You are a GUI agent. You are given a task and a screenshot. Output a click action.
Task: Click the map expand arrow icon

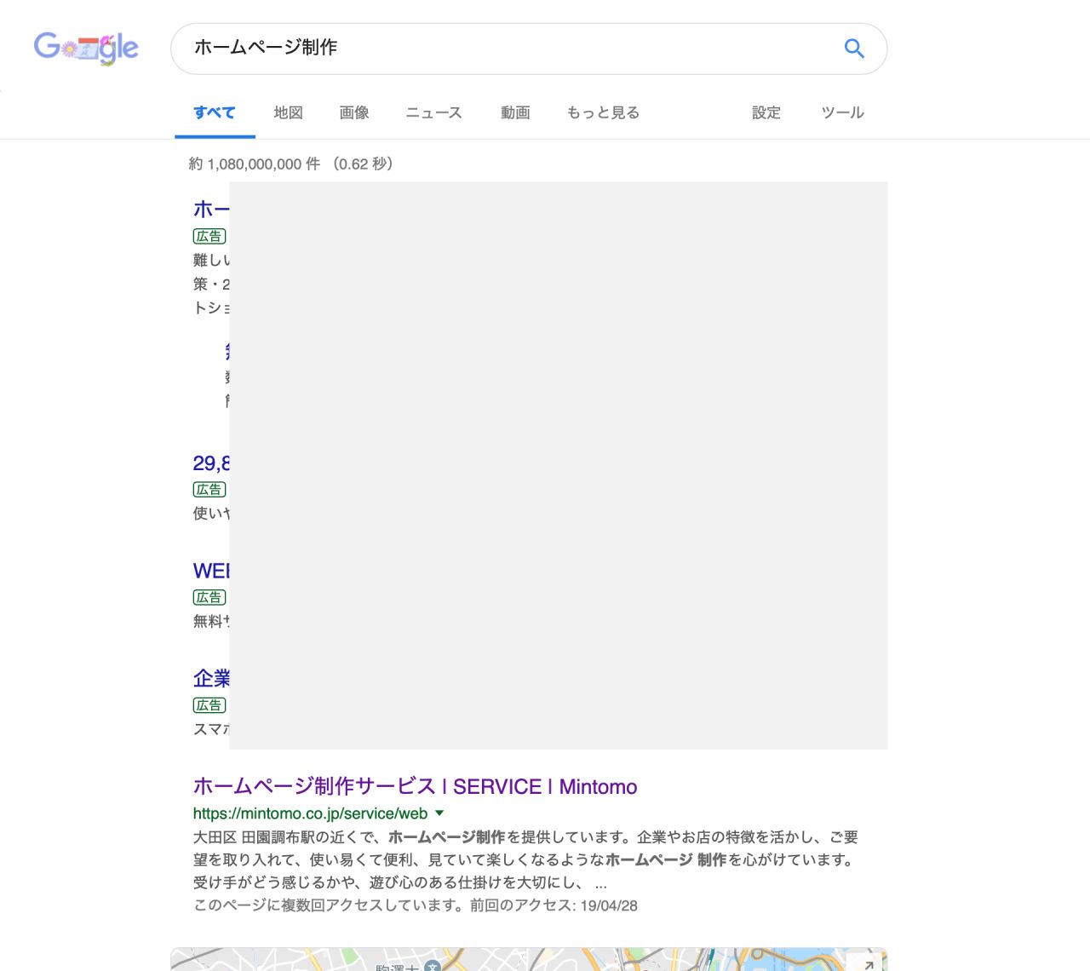(x=868, y=963)
